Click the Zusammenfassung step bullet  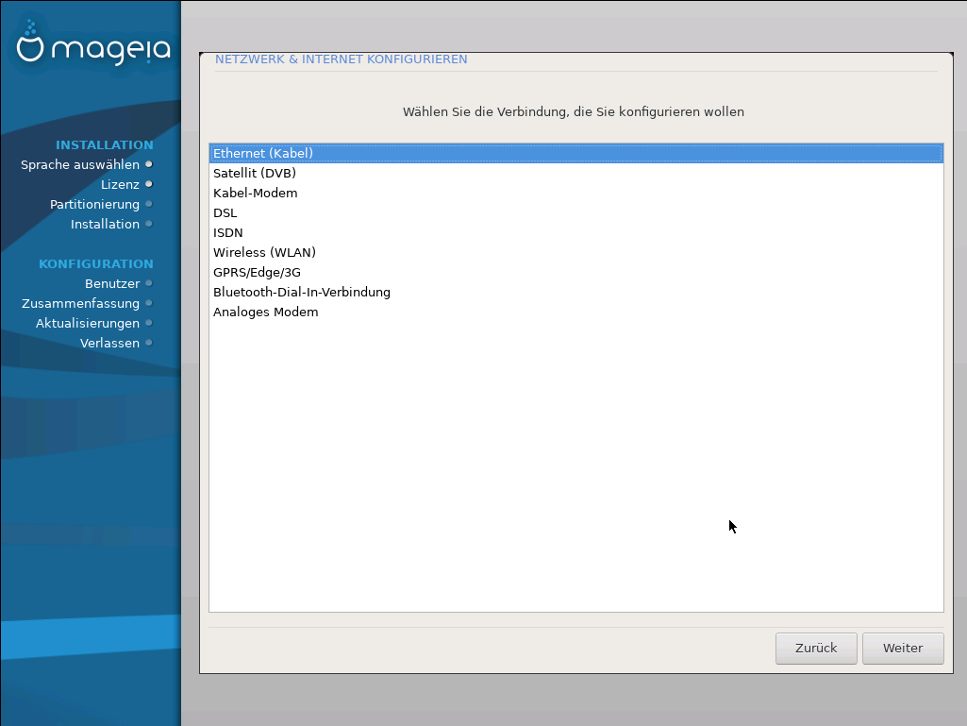149,303
